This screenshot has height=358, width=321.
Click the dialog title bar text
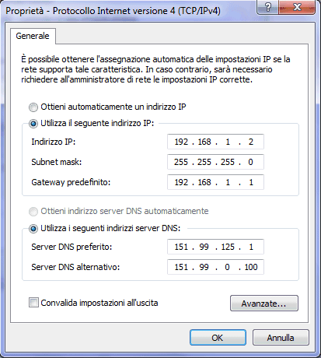[x=113, y=11]
